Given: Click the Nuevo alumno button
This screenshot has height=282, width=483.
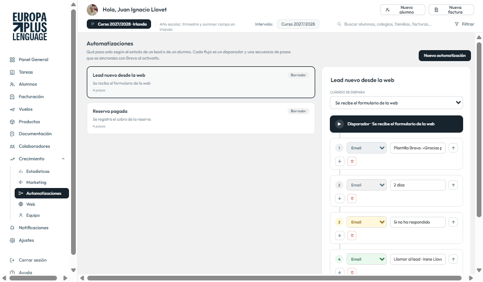Looking at the screenshot, I should (x=402, y=10).
